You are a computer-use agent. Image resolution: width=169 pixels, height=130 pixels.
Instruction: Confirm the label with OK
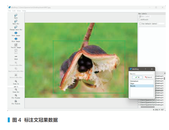pyautogui.click(x=137, y=77)
